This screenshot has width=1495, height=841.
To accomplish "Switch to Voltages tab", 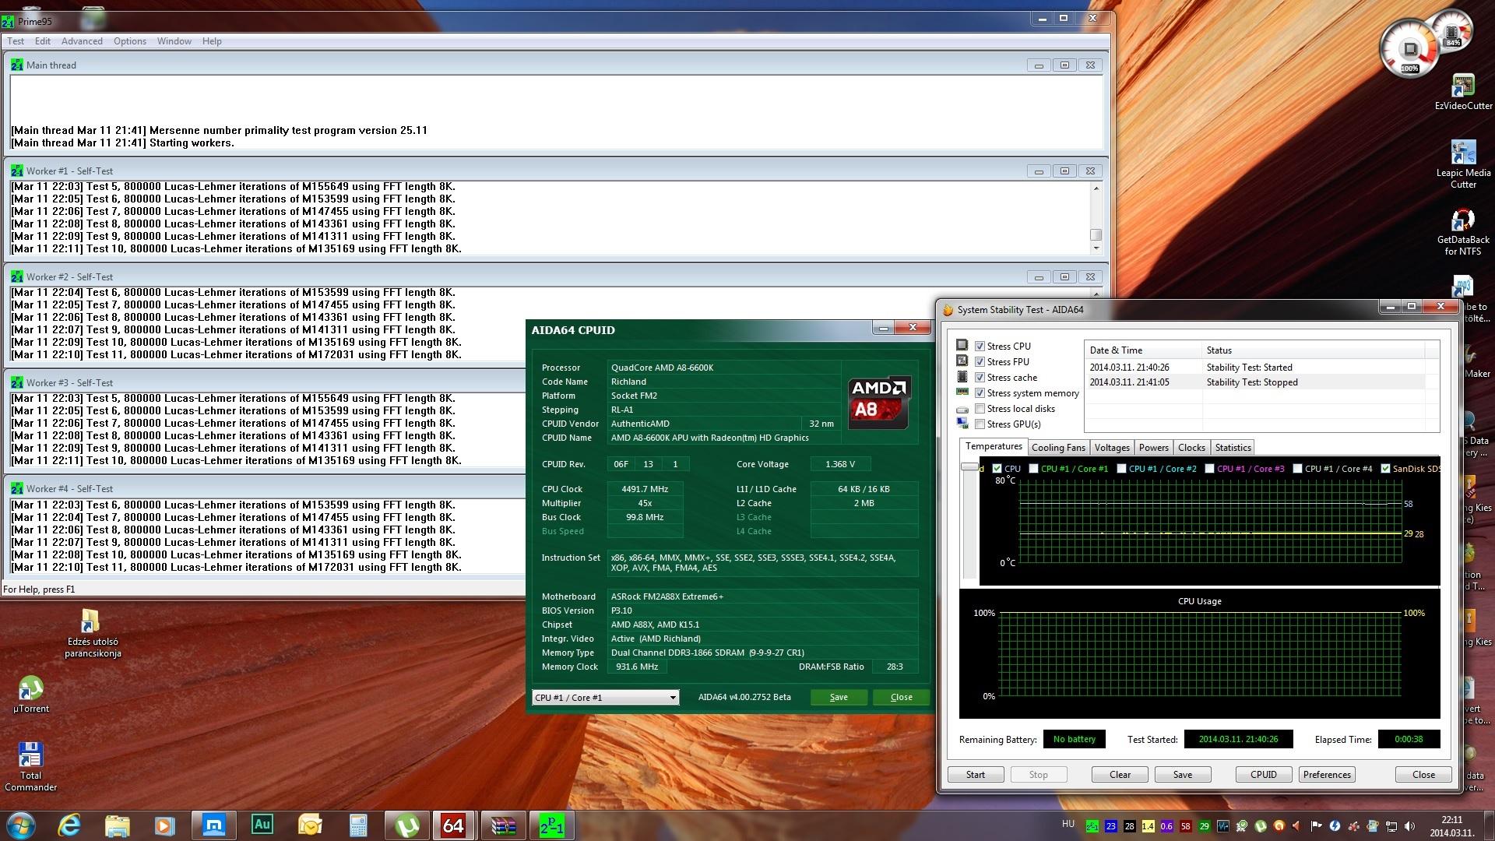I will click(1112, 448).
